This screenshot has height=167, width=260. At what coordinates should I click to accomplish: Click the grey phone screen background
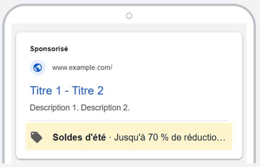(x=129, y=28)
